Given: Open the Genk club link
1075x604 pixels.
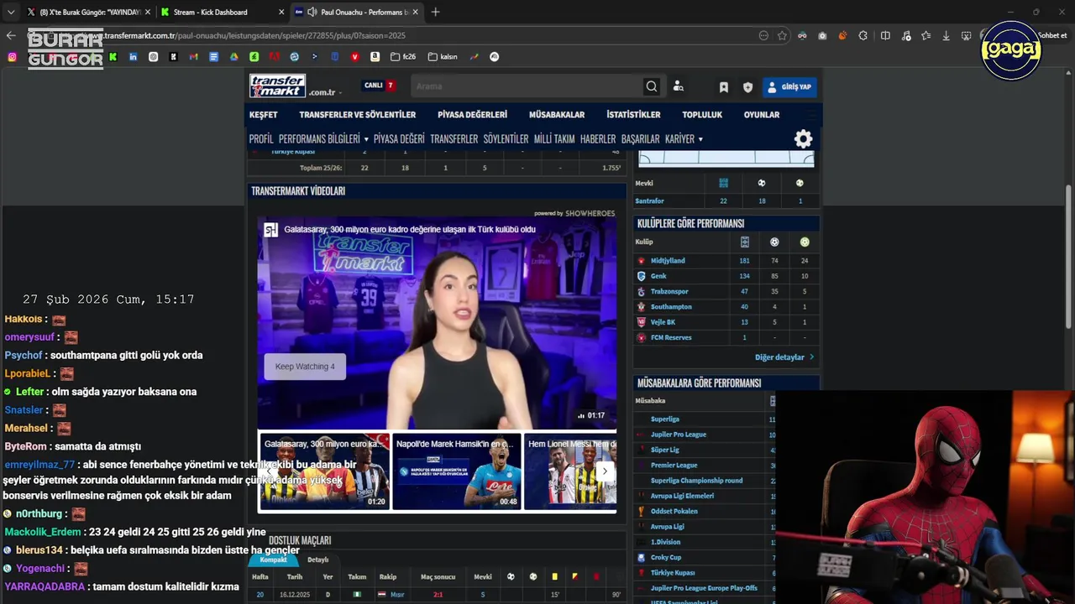Looking at the screenshot, I should 658,276.
